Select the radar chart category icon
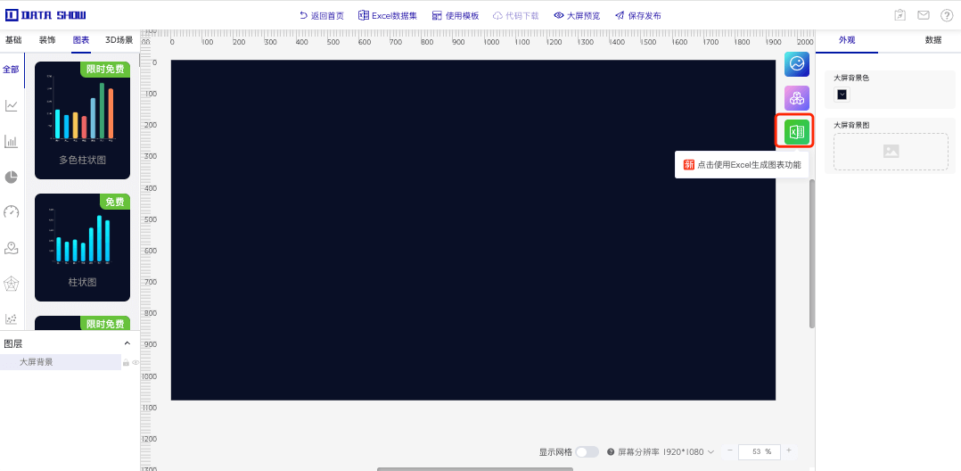Screen dimensions: 961x471 (x=12, y=284)
